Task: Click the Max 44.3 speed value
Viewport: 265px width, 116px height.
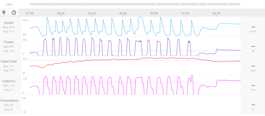Action: 9,27
